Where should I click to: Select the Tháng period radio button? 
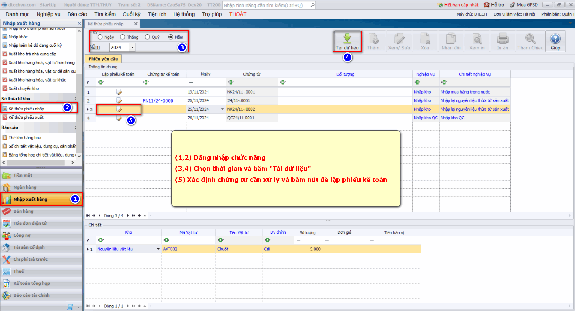click(123, 37)
